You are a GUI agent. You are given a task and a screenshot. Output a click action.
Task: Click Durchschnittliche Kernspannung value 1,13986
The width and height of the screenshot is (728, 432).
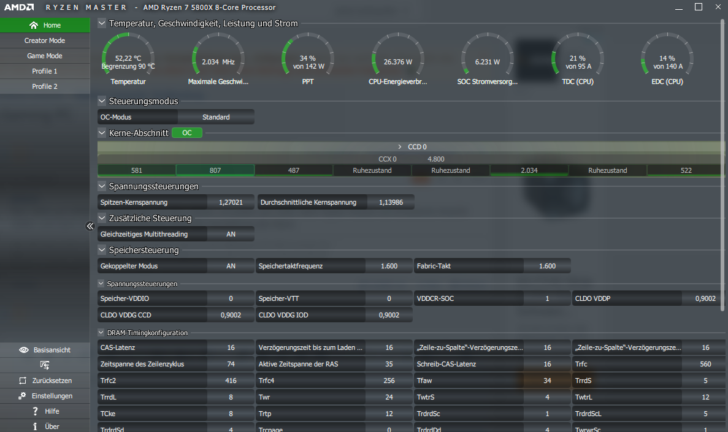[x=391, y=202]
